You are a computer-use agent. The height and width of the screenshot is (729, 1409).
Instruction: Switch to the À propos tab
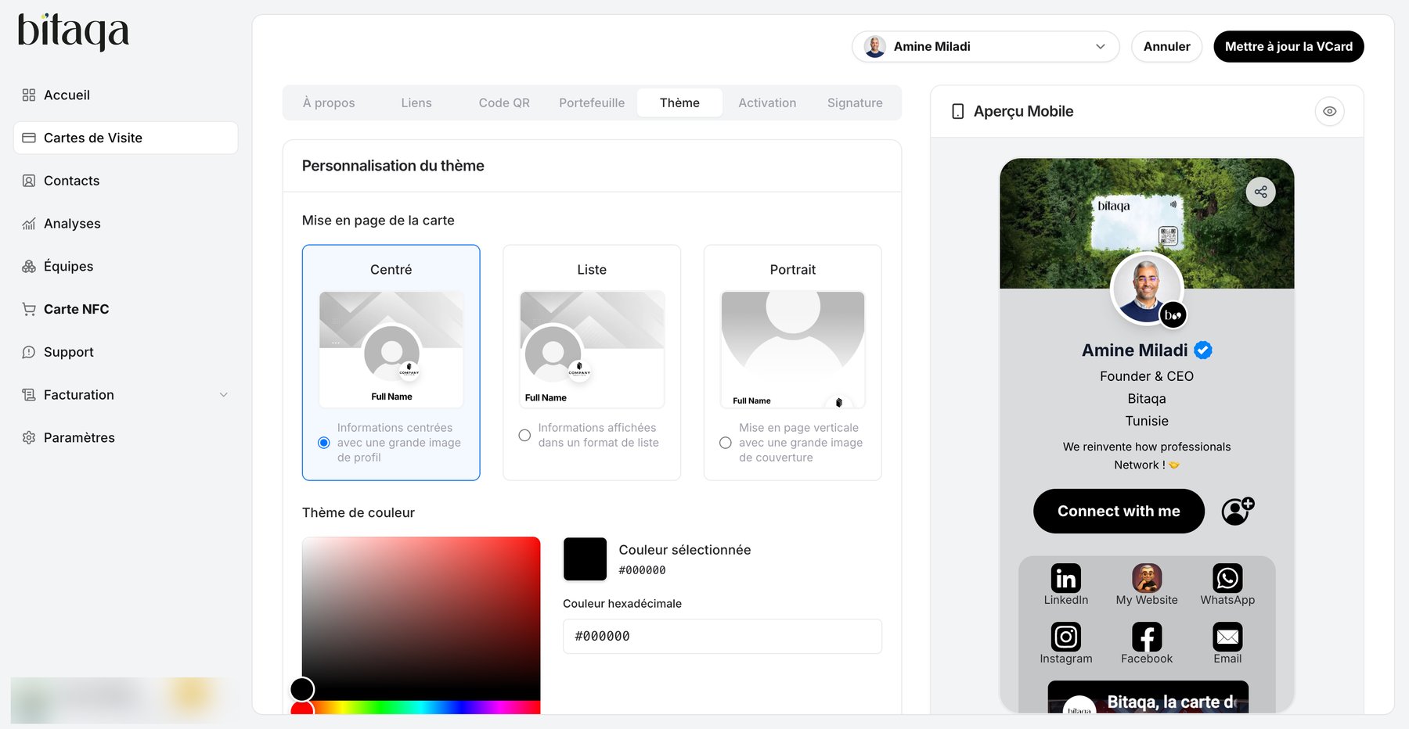[x=329, y=103]
